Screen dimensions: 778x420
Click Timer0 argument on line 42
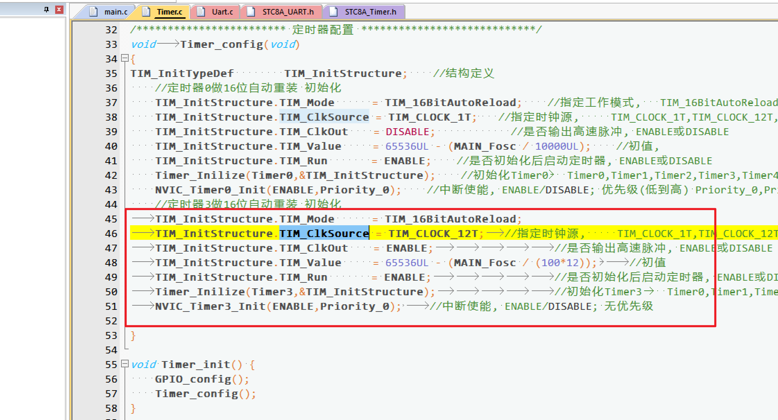coord(272,175)
